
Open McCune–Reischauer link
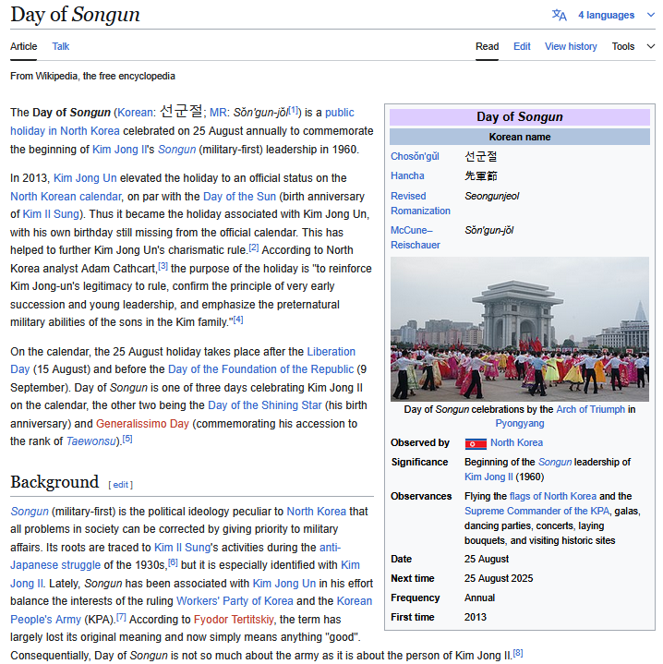[x=416, y=237]
